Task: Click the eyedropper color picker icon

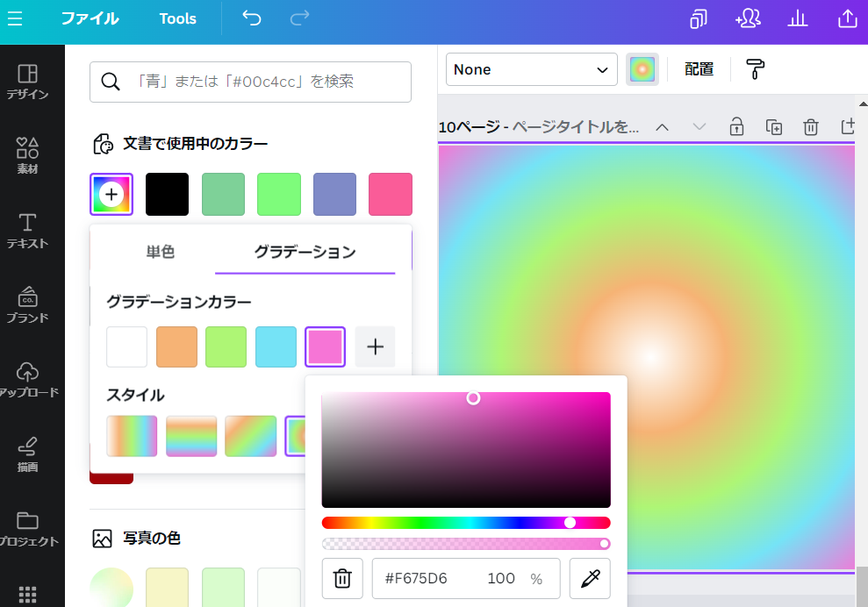Action: click(x=590, y=578)
